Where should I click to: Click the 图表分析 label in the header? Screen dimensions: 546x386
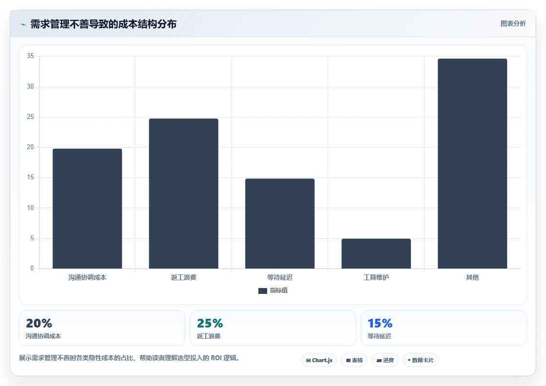[513, 24]
